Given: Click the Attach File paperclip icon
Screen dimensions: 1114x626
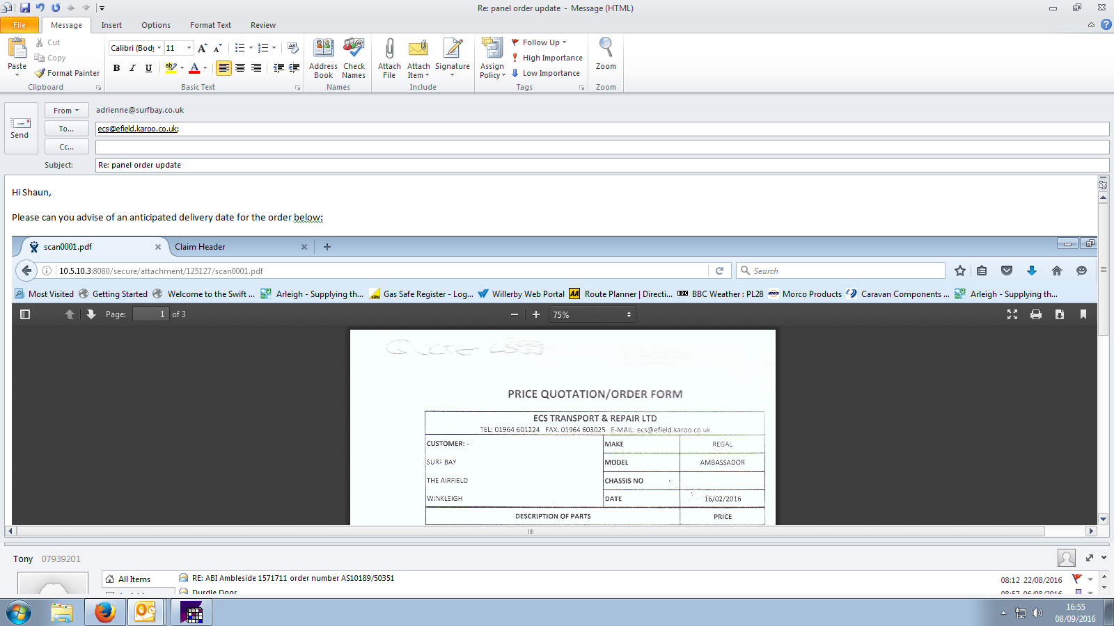Looking at the screenshot, I should 389,50.
